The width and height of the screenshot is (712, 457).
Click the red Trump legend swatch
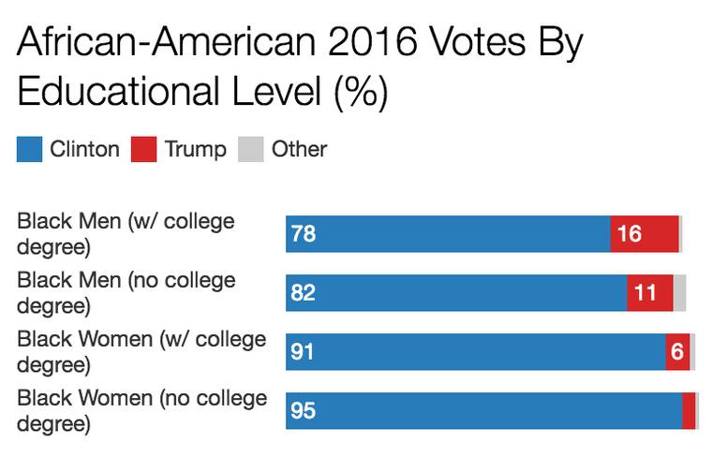143,149
